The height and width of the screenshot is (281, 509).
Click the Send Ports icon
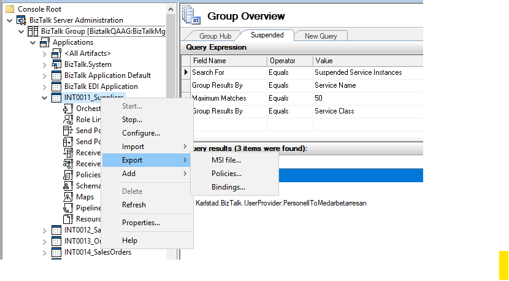click(x=68, y=142)
